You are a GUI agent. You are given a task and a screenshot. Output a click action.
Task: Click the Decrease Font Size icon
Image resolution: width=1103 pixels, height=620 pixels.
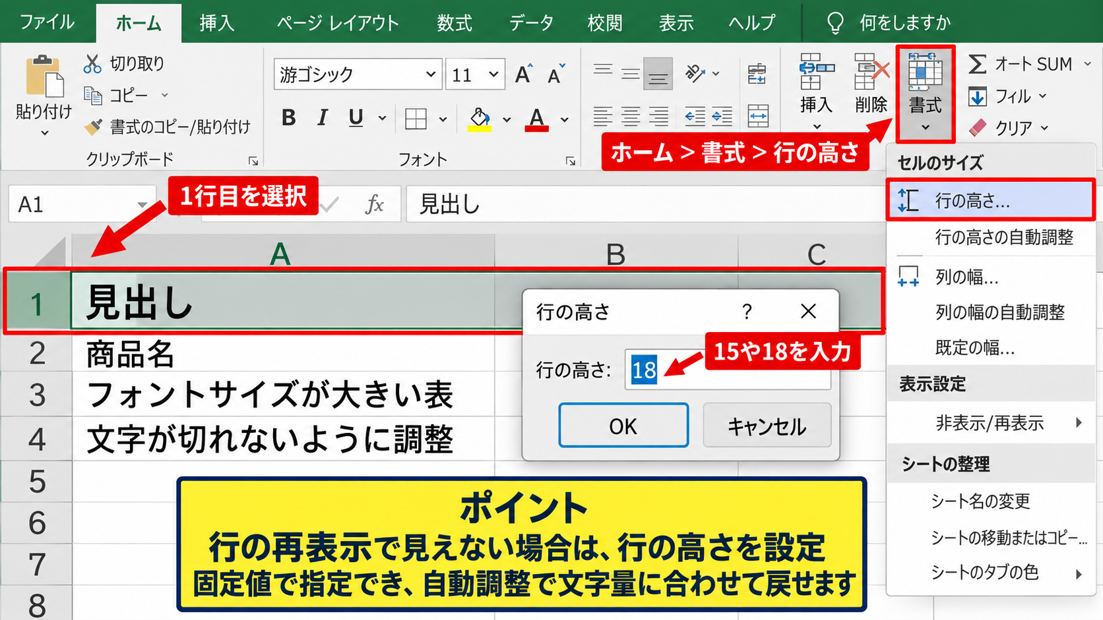[557, 74]
